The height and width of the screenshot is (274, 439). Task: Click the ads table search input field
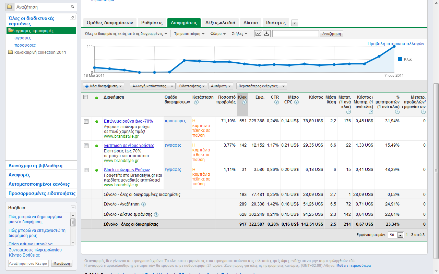[296, 34]
